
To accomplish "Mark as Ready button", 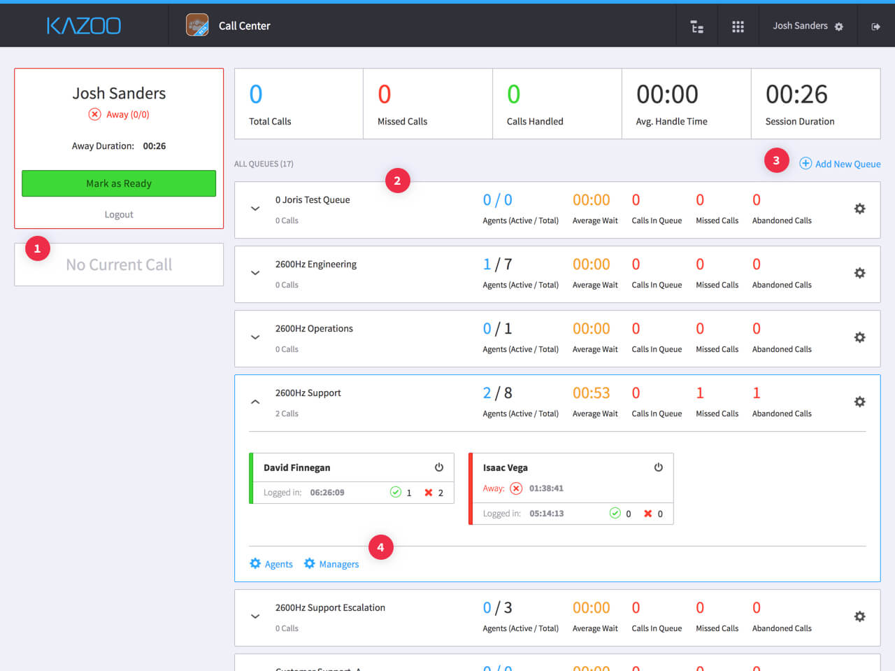I will coord(119,183).
